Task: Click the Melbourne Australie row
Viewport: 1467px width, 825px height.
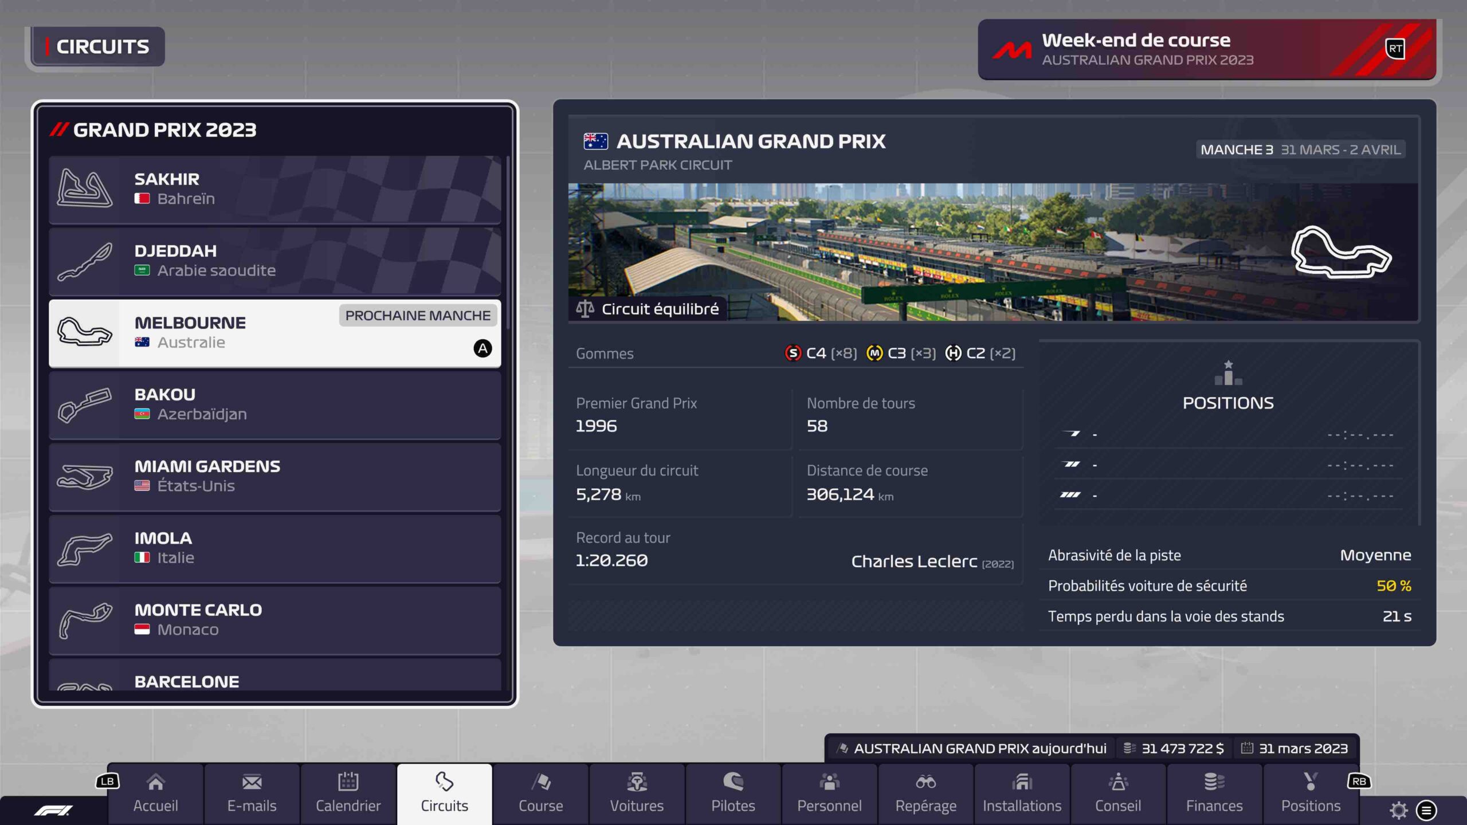Action: 275,333
